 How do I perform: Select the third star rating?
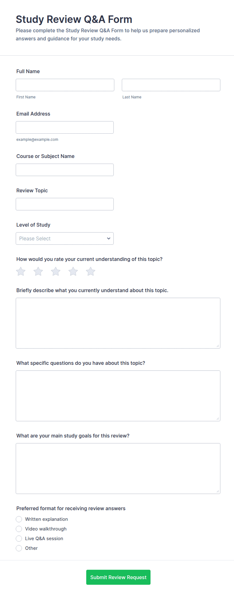tap(56, 271)
